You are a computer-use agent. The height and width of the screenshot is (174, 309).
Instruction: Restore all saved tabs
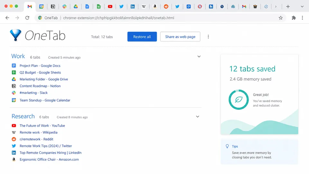coord(142,37)
